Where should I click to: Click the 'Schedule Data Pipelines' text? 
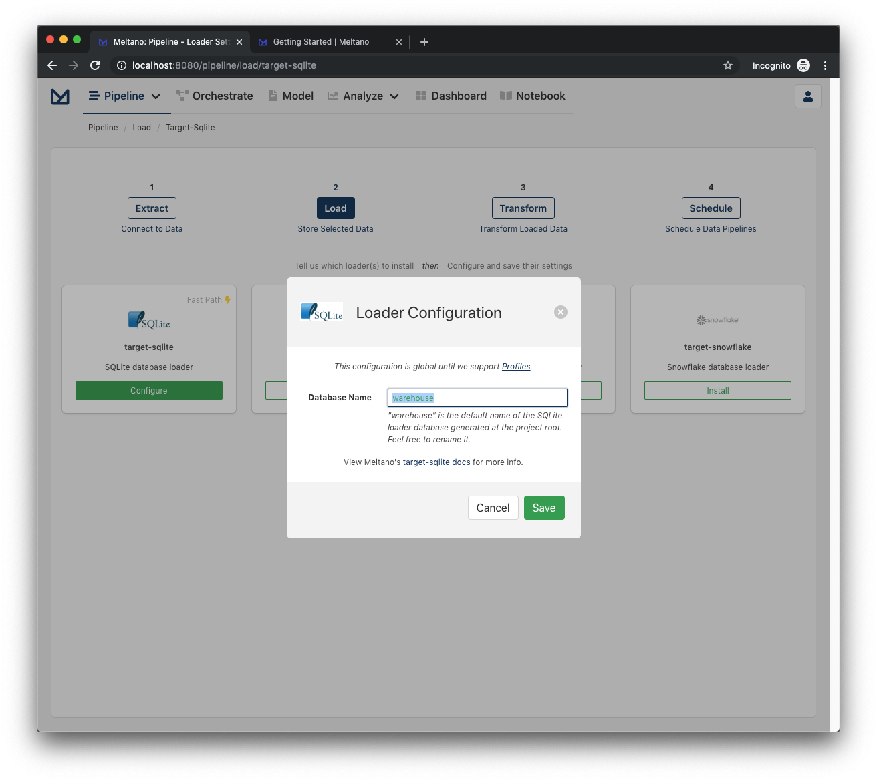click(711, 229)
